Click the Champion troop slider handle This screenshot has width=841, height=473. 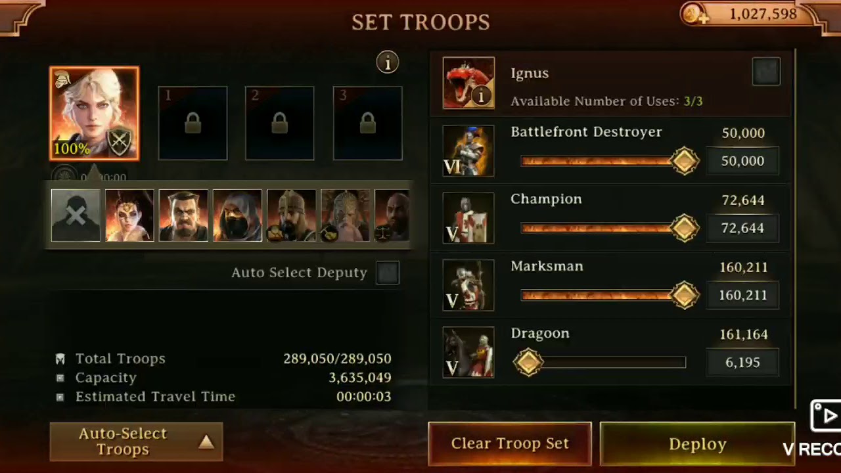pyautogui.click(x=685, y=228)
